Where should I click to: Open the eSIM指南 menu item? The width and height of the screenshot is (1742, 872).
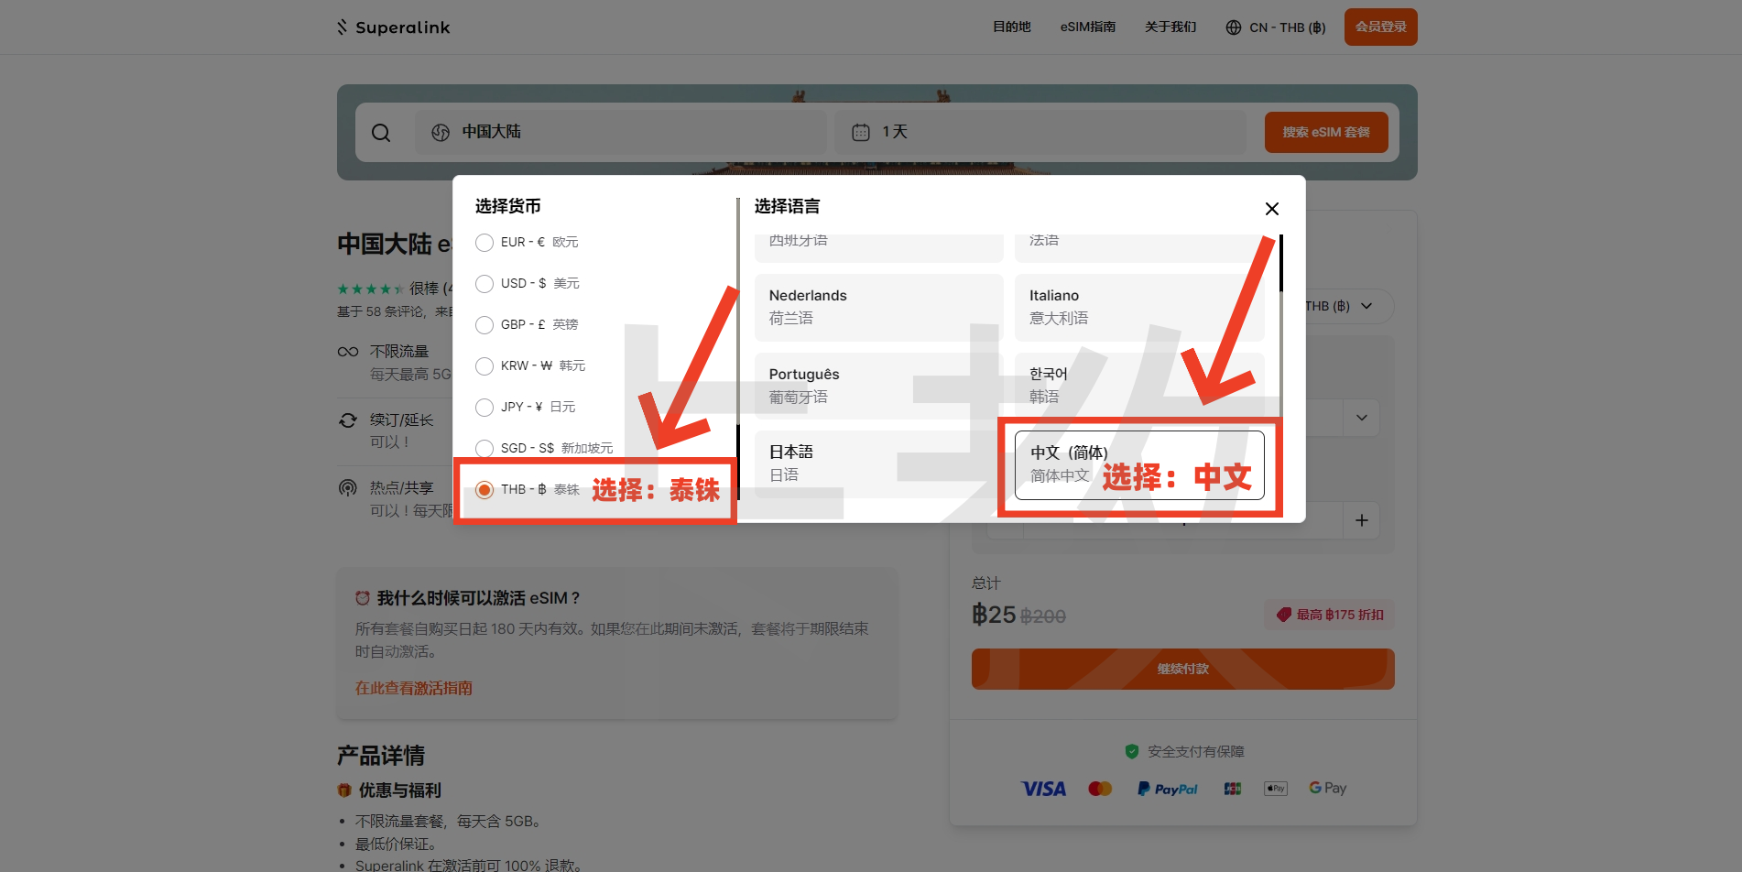click(1088, 27)
